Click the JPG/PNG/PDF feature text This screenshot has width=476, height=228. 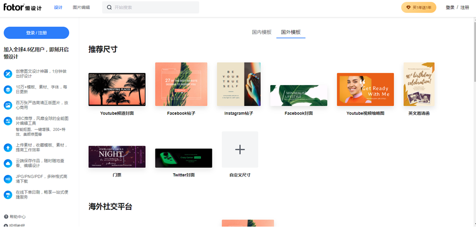[x=41, y=179]
